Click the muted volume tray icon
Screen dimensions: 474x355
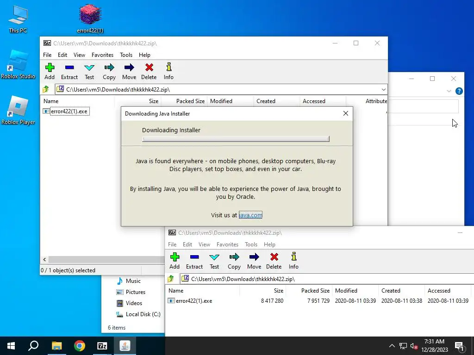(x=414, y=346)
